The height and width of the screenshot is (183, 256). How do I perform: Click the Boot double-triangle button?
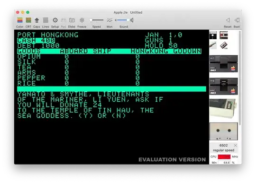pyautogui.click(x=237, y=20)
